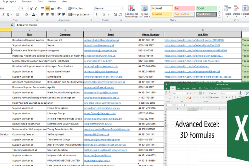
Task: Open Format as Table gallery
Action: click(144, 11)
